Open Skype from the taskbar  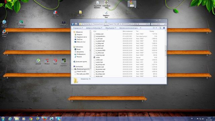[x=58, y=119]
